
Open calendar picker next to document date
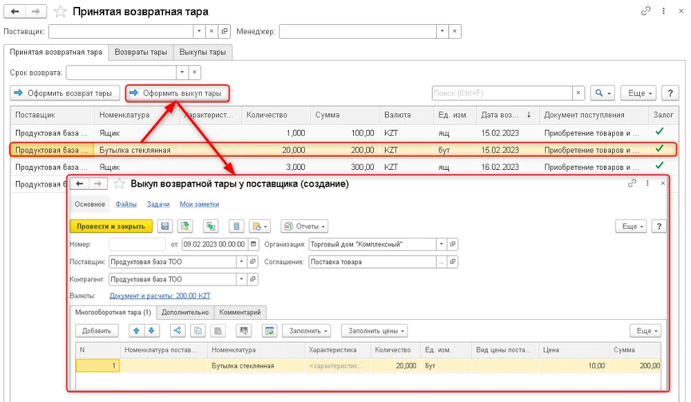click(254, 244)
